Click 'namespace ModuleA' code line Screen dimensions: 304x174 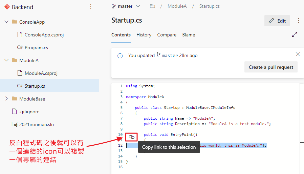pyautogui.click(x=145, y=97)
